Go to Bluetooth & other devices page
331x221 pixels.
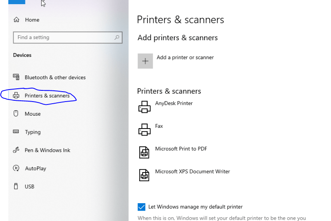tap(55, 78)
